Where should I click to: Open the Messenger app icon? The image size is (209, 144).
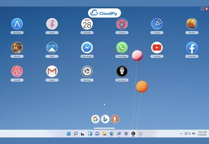coord(87,48)
